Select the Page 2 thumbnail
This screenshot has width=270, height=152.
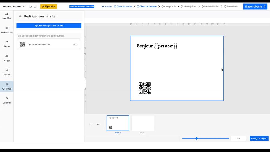(143, 123)
